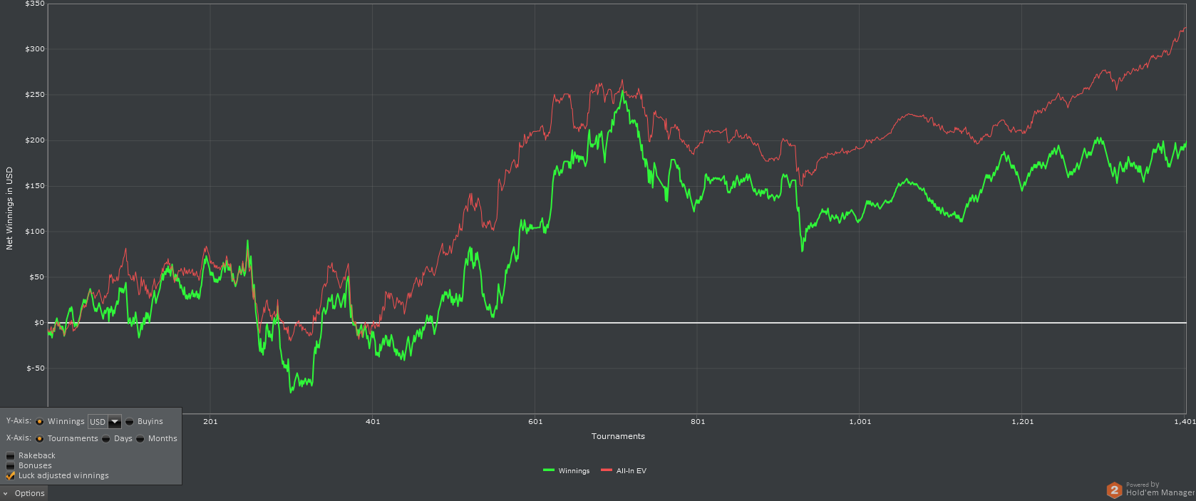Image resolution: width=1196 pixels, height=501 pixels.
Task: Click the Winnings legend label
Action: pyautogui.click(x=574, y=471)
